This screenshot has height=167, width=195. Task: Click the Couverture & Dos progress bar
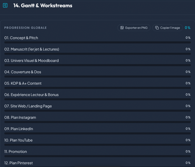(97, 76)
